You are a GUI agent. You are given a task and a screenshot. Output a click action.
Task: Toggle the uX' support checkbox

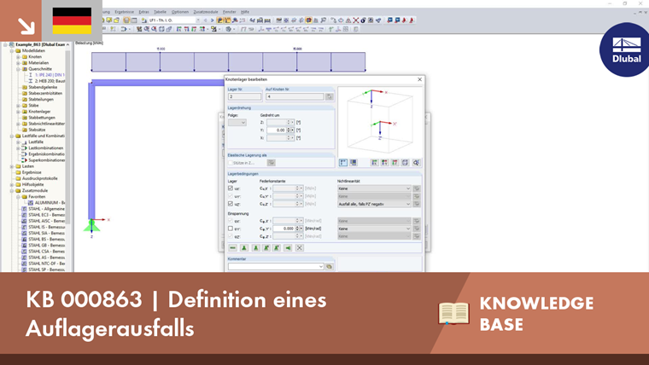(x=231, y=188)
